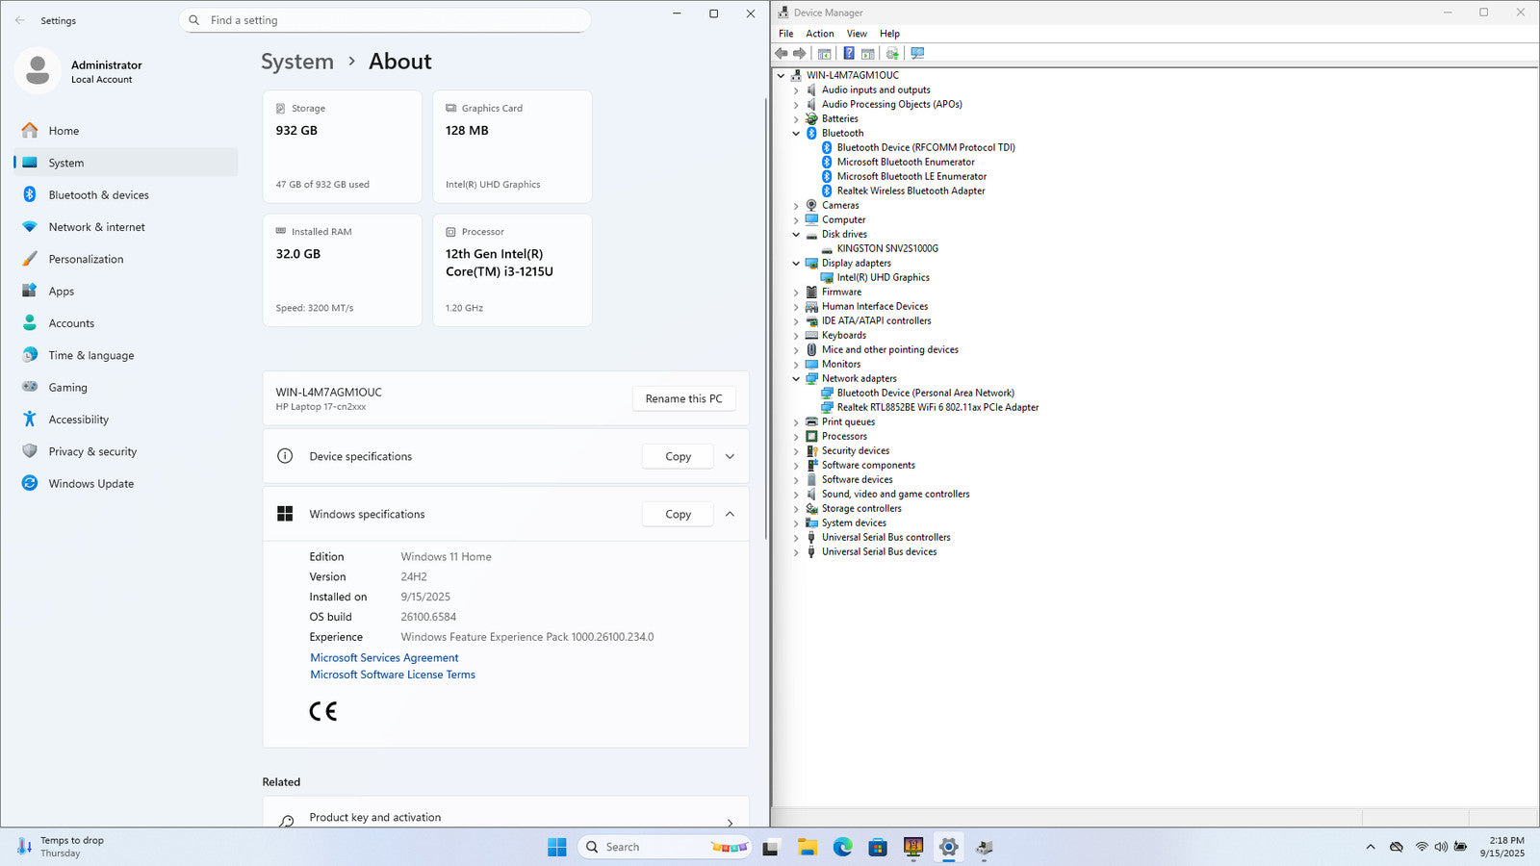This screenshot has width=1540, height=866.
Task: Toggle the Show/Hide Console Tree toolbar icon
Action: [x=824, y=54]
